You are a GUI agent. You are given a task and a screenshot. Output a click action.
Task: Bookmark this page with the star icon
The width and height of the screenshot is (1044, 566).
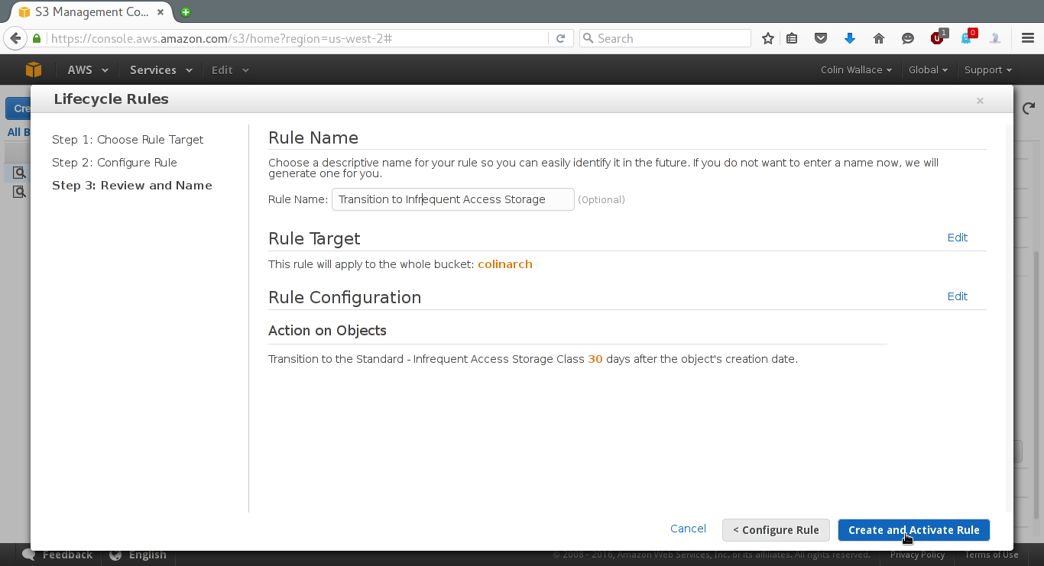[768, 38]
